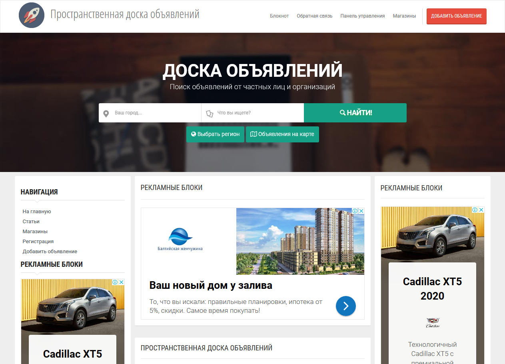Image resolution: width=505 pixels, height=364 pixels.
Task: Click the rocket logo icon
Action: coord(32,16)
